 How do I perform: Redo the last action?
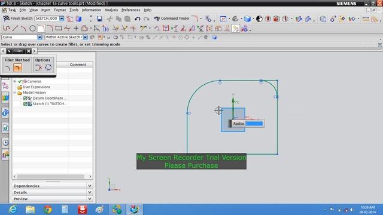point(146,19)
